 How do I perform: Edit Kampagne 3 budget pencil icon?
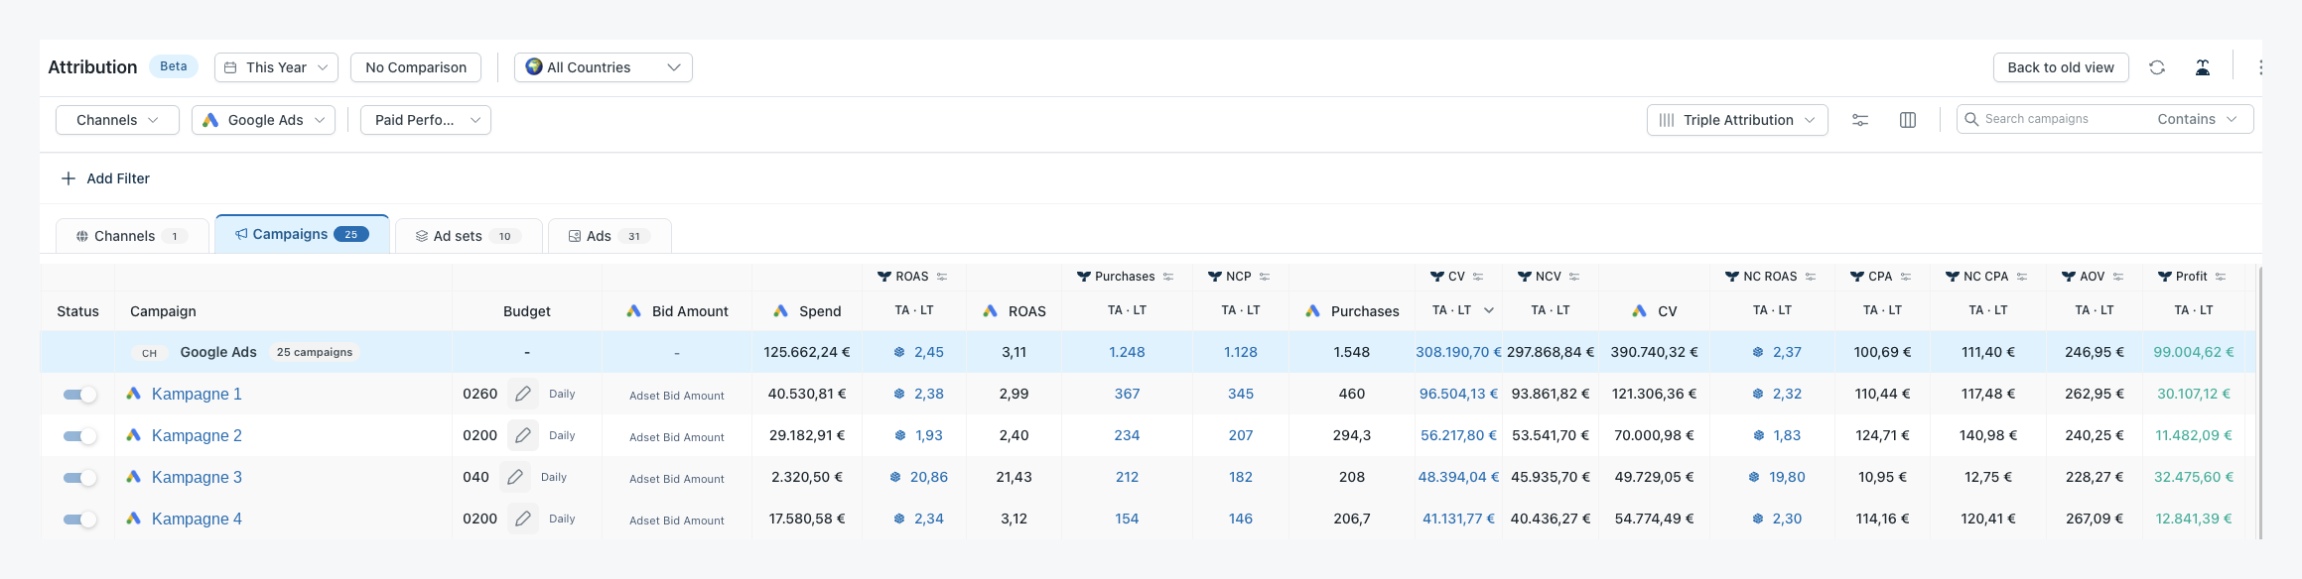click(x=515, y=477)
